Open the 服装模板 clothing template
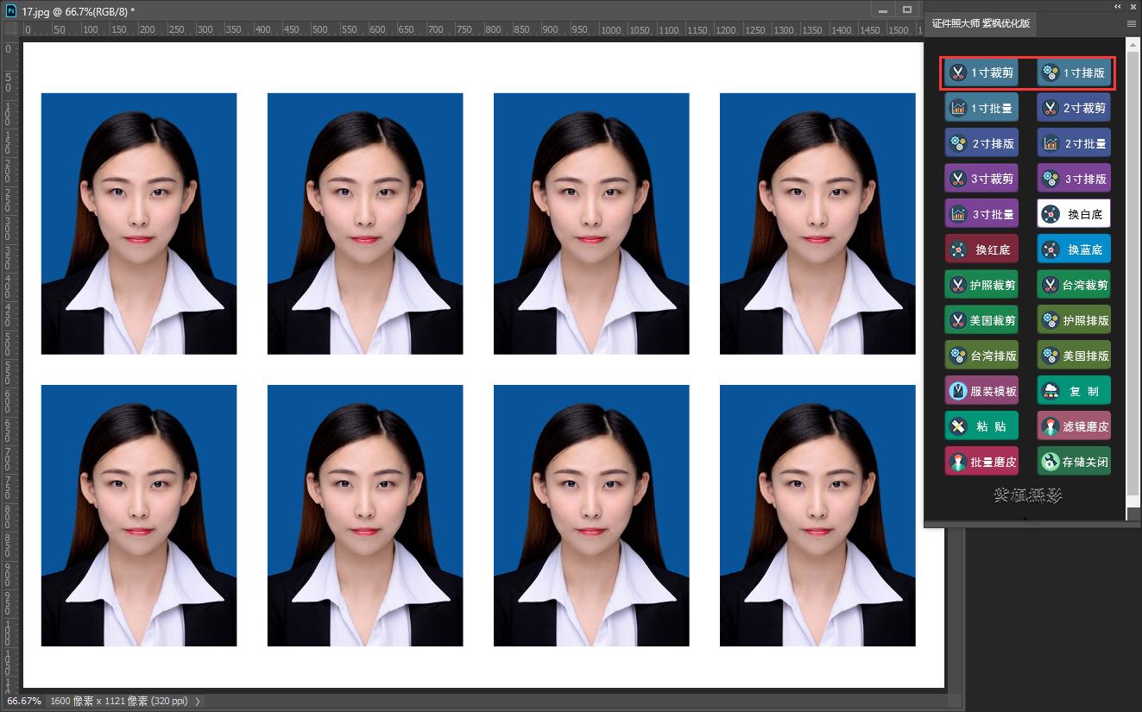Screen dimensions: 1142x712 click(981, 392)
